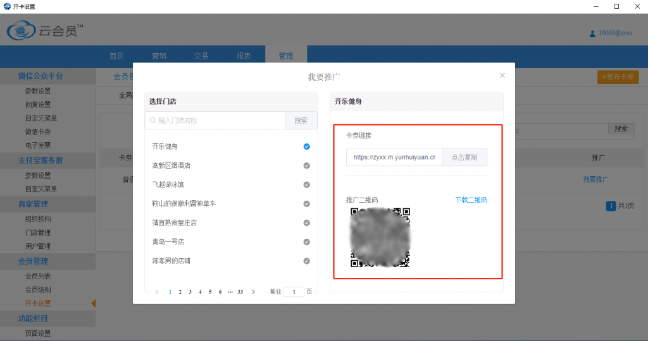Select the 陈孝男的店铺 checkmark
The height and width of the screenshot is (341, 648).
tap(307, 261)
